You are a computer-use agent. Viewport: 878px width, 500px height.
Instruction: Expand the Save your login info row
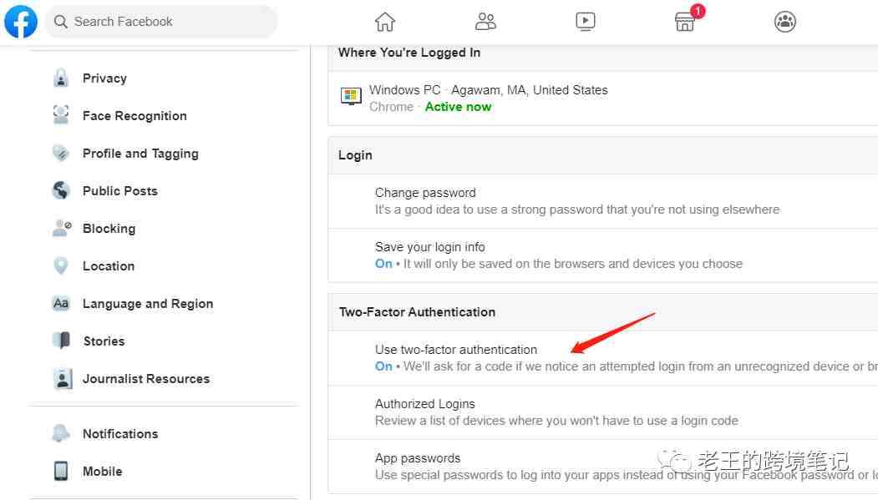602,255
